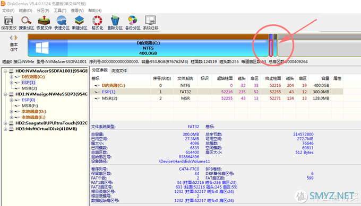Select ESP(0) under HD1 in tree
361x206 pixels.
click(28, 100)
